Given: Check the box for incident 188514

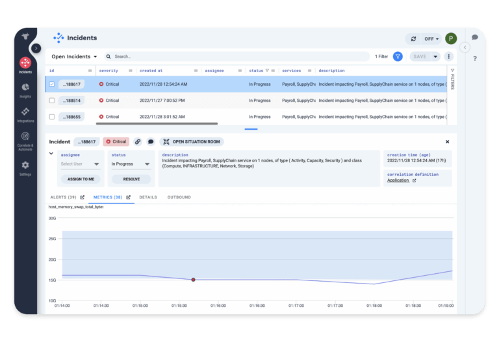Looking at the screenshot, I should [x=52, y=101].
